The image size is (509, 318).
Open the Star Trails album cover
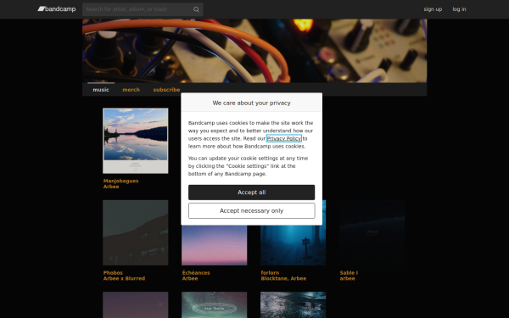click(215, 305)
